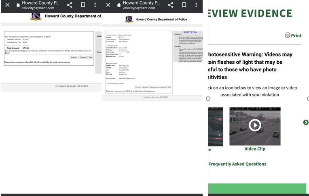Select the Ticket Number row
The image size is (309, 196).
pyautogui.click(x=118, y=39)
